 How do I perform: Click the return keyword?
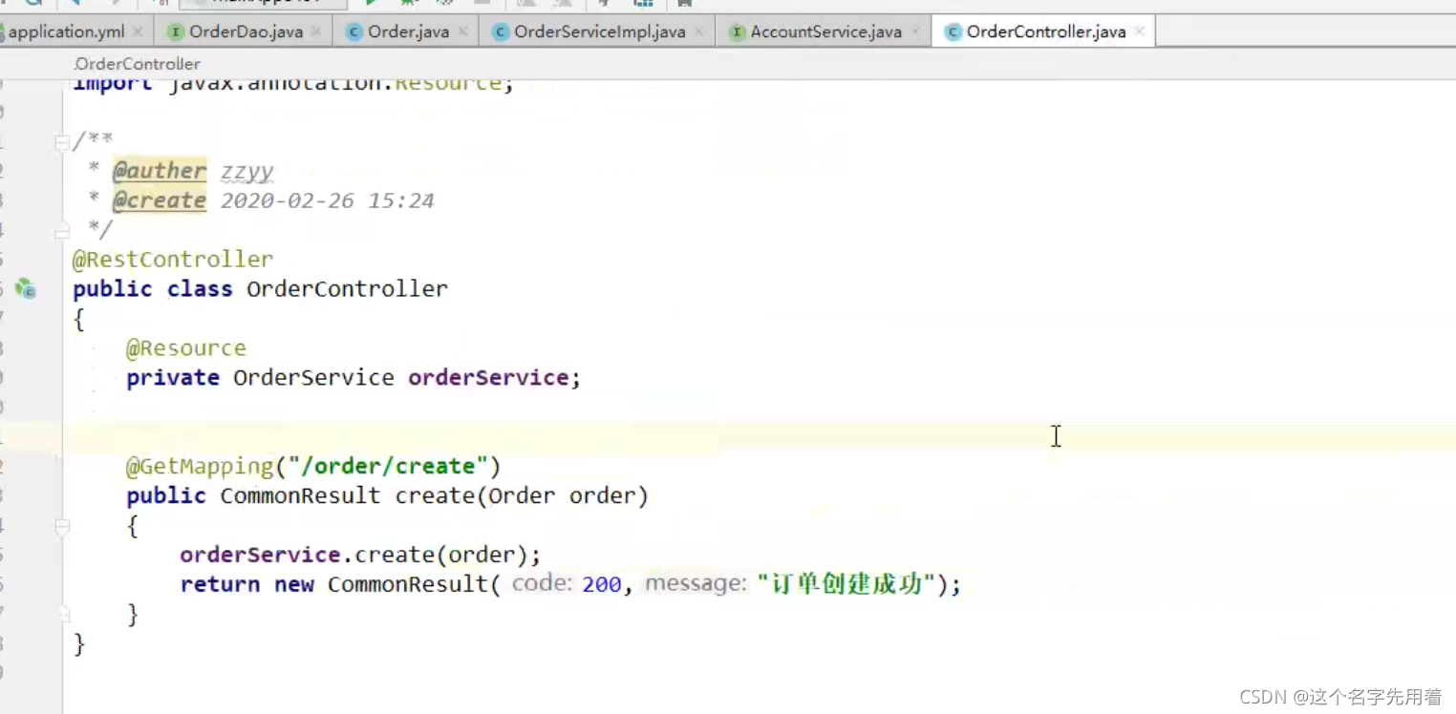tap(220, 584)
